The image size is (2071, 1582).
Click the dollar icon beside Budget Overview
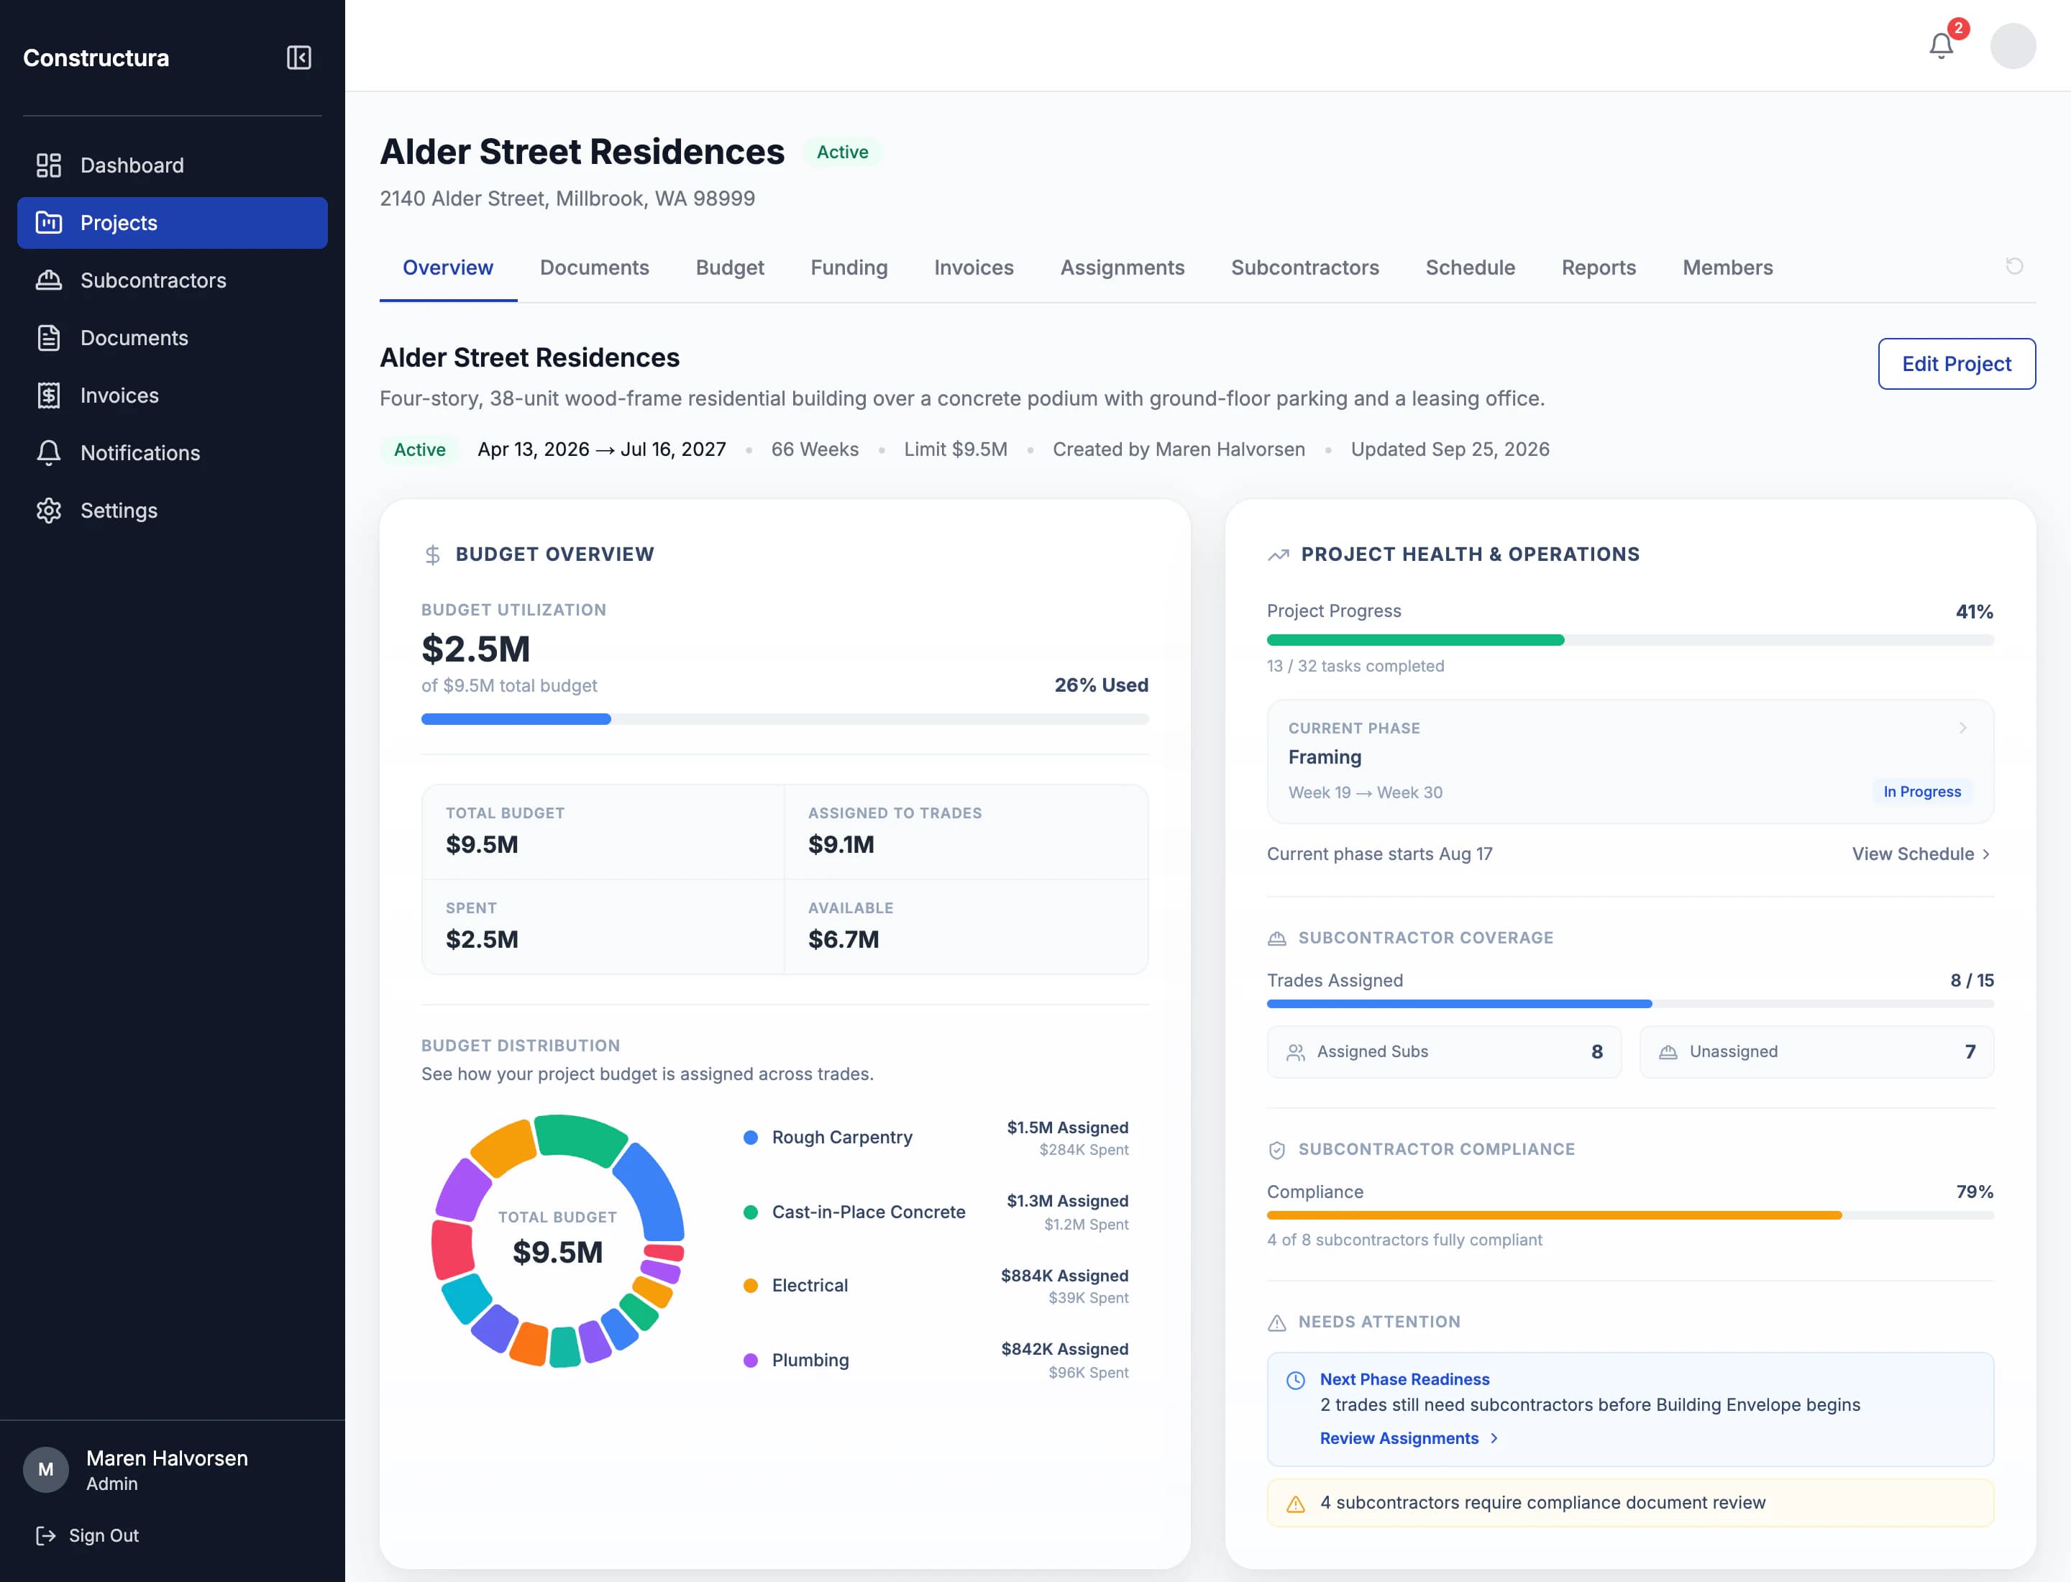click(x=432, y=554)
